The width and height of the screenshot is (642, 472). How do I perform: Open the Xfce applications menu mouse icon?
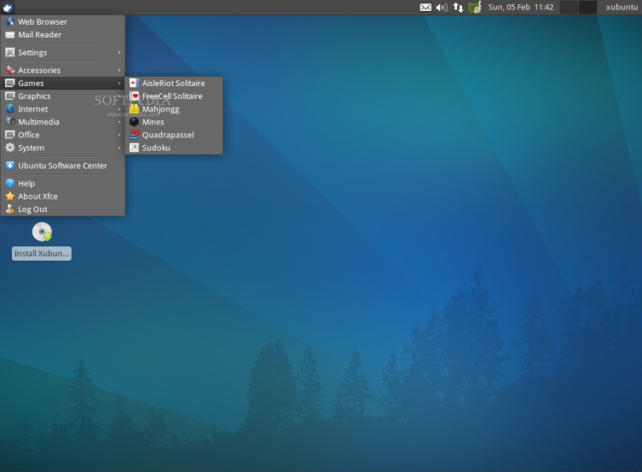8,7
